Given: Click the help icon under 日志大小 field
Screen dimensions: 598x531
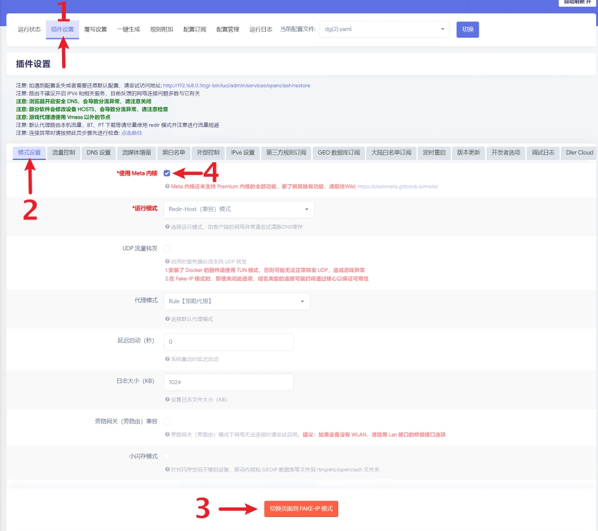Looking at the screenshot, I should coord(167,400).
